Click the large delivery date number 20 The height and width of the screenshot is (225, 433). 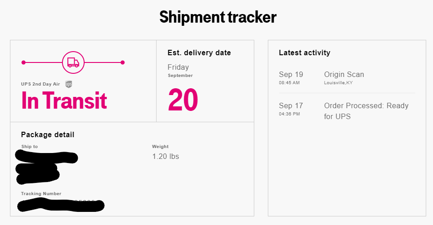tap(183, 100)
